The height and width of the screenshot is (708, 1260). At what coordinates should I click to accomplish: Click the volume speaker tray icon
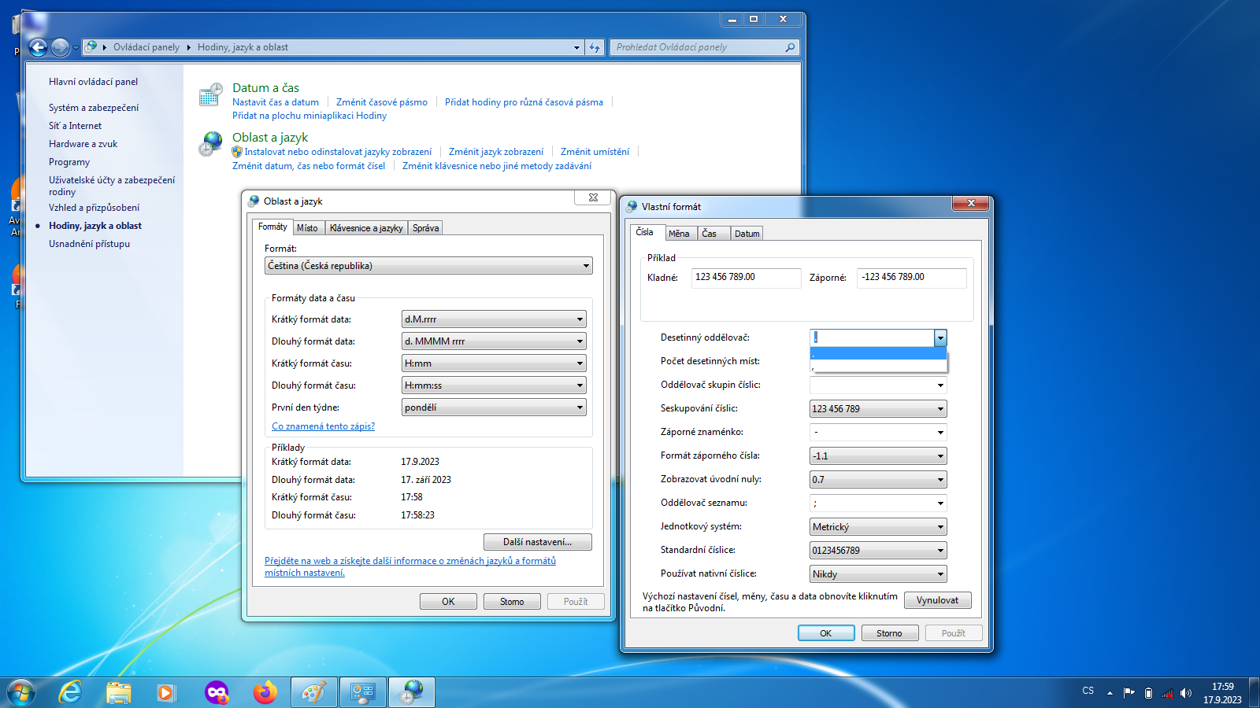click(x=1186, y=693)
